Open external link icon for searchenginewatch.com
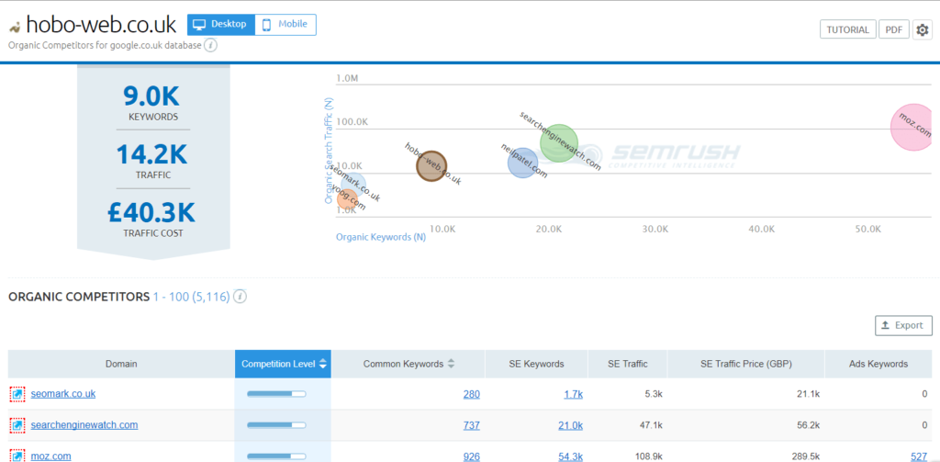This screenshot has height=462, width=940. point(17,425)
